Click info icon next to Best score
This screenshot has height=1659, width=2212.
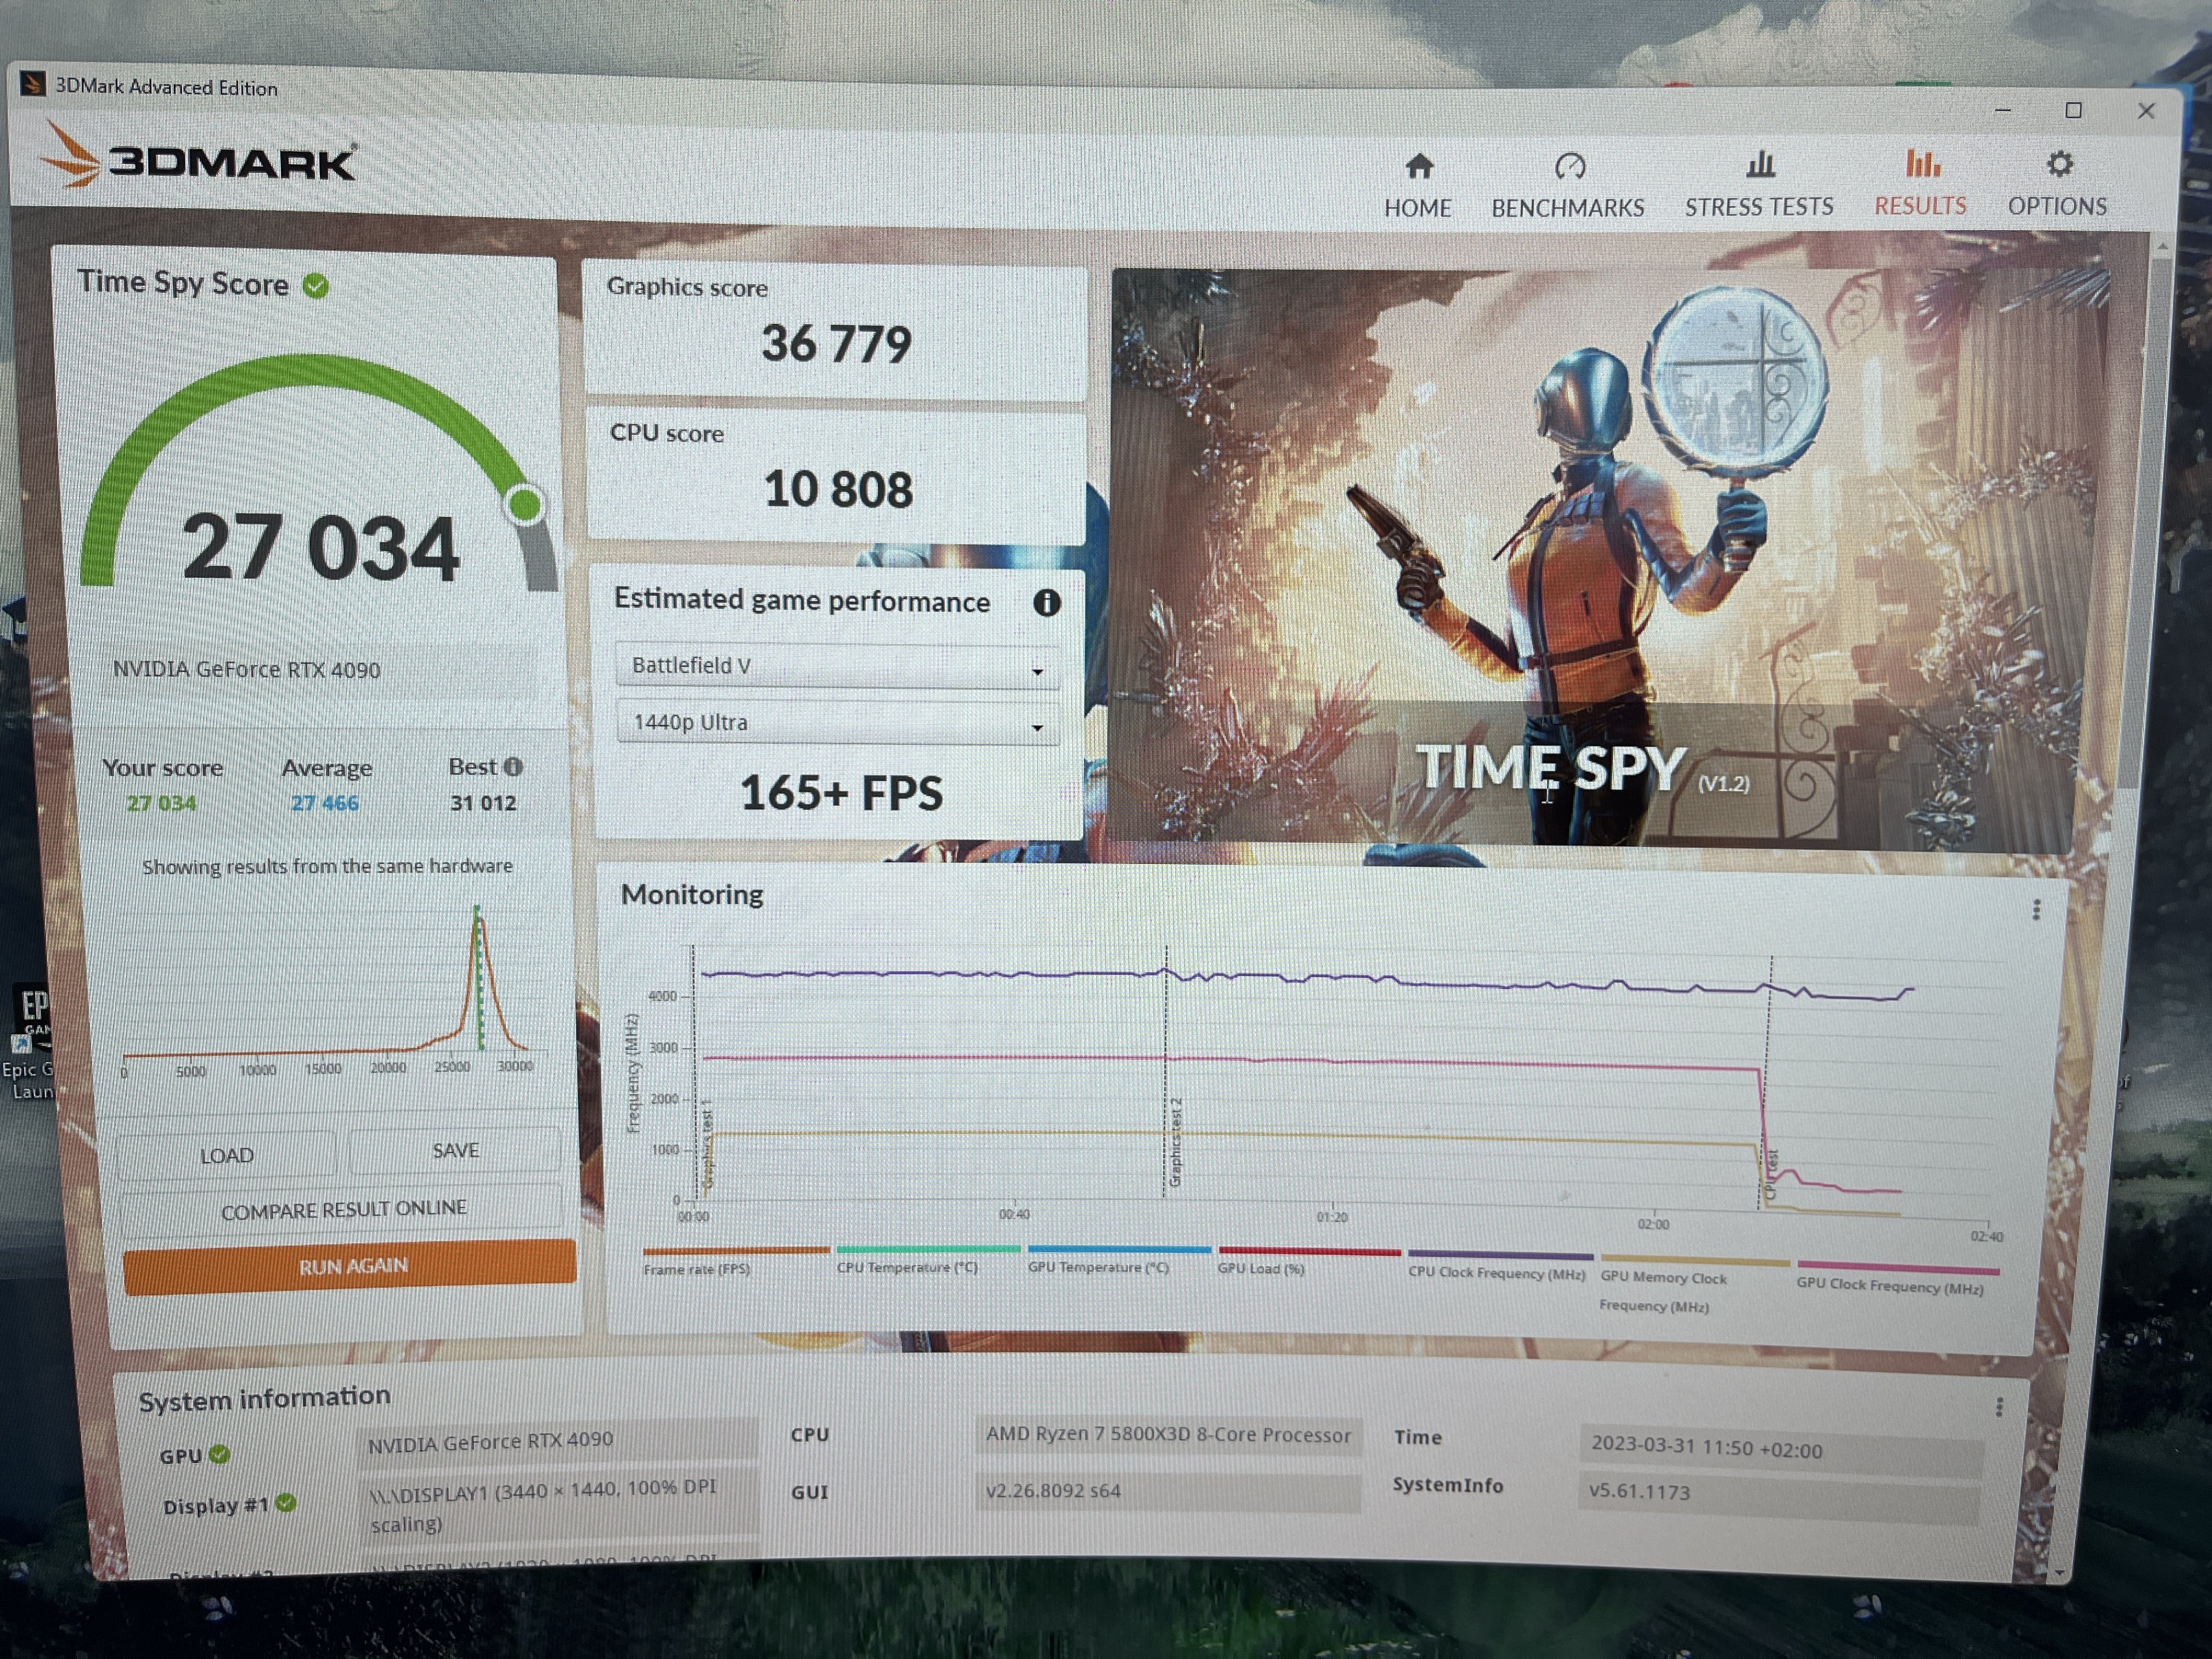coord(513,767)
